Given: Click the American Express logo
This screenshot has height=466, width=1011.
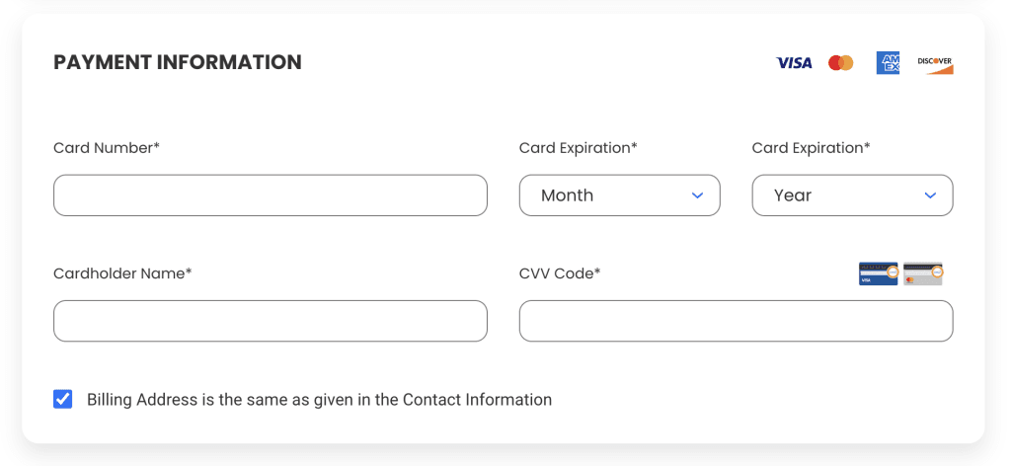Looking at the screenshot, I should tap(888, 63).
